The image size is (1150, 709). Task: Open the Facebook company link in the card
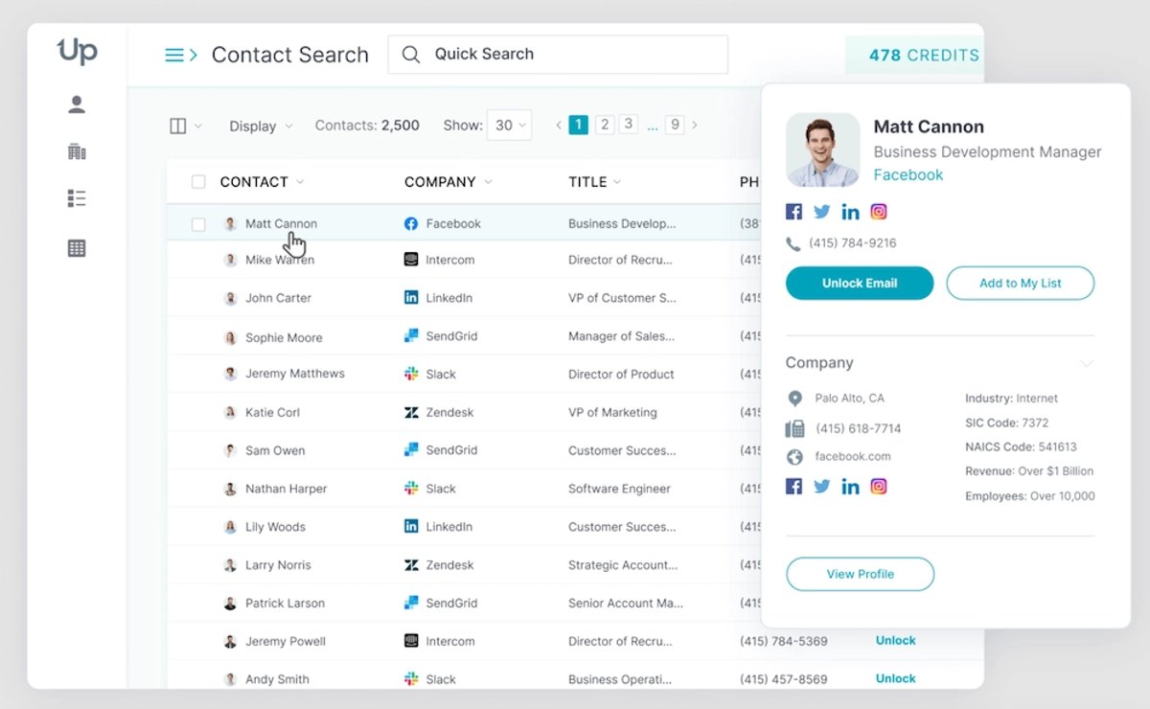tap(908, 175)
